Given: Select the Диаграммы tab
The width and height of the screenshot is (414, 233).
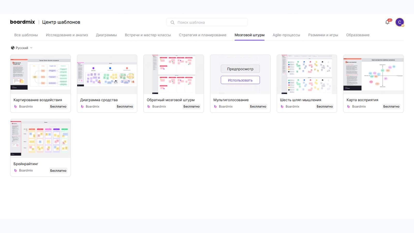Looking at the screenshot, I should pyautogui.click(x=106, y=35).
